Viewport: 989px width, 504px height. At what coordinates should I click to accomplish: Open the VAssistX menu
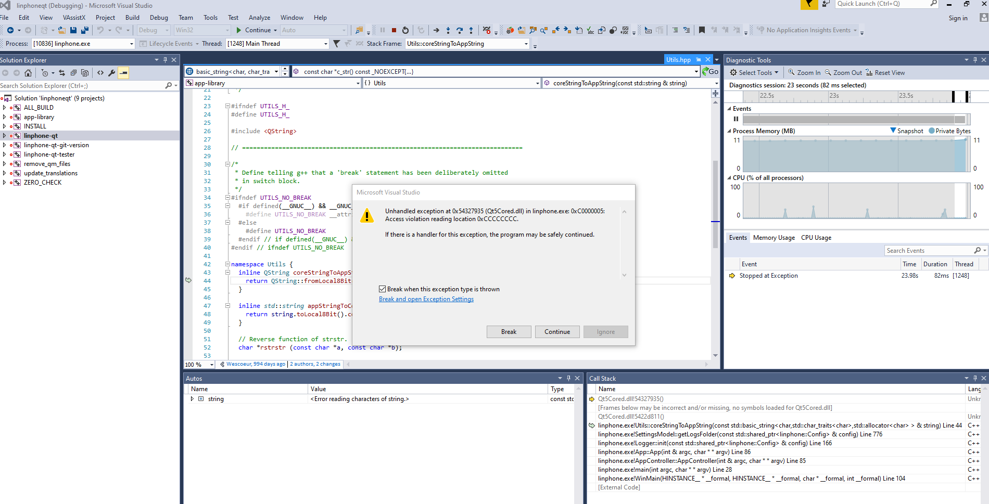pyautogui.click(x=74, y=18)
